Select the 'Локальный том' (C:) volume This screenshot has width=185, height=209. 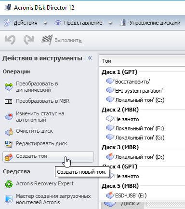tap(139, 100)
